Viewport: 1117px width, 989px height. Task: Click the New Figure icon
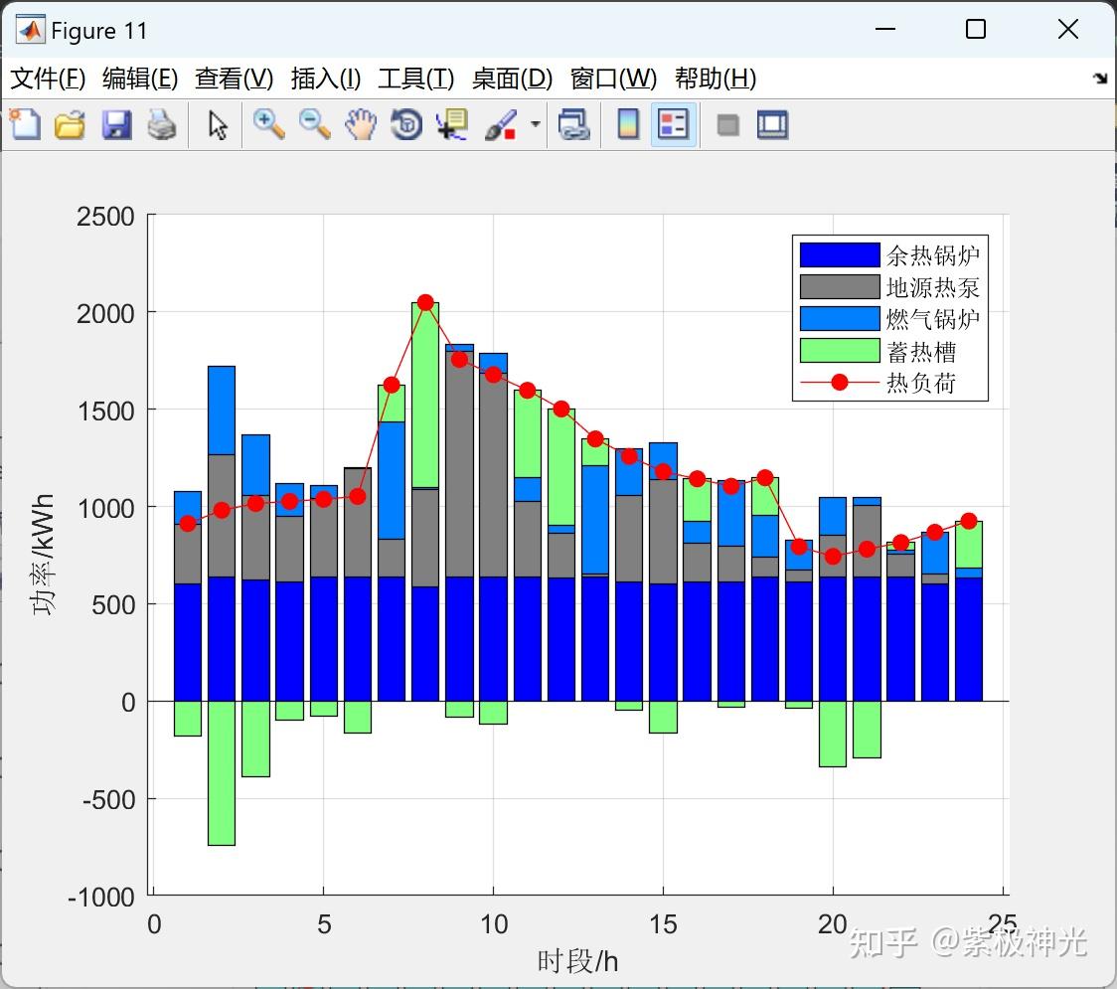25,124
